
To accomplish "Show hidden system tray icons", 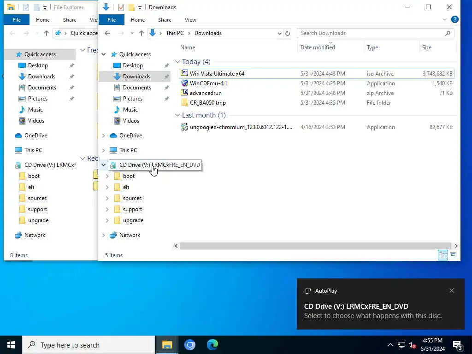I will 390,345.
